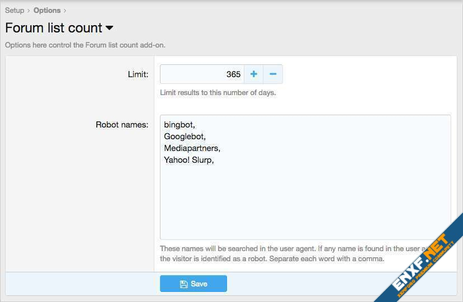
Task: Click the floppy disk icon on Save
Action: pyautogui.click(x=183, y=284)
